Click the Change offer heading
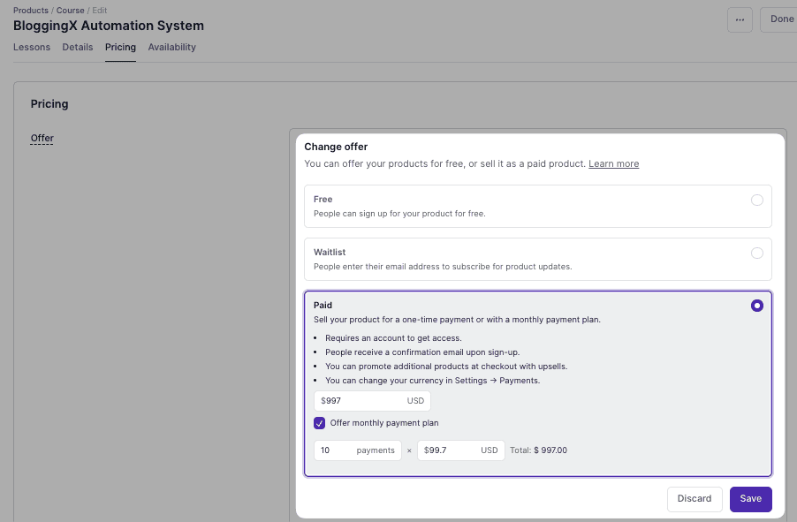This screenshot has width=797, height=522. [x=336, y=147]
